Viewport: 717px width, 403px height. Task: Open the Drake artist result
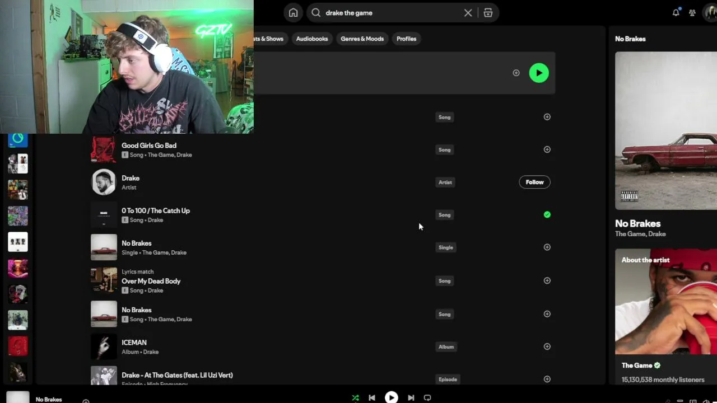(131, 178)
